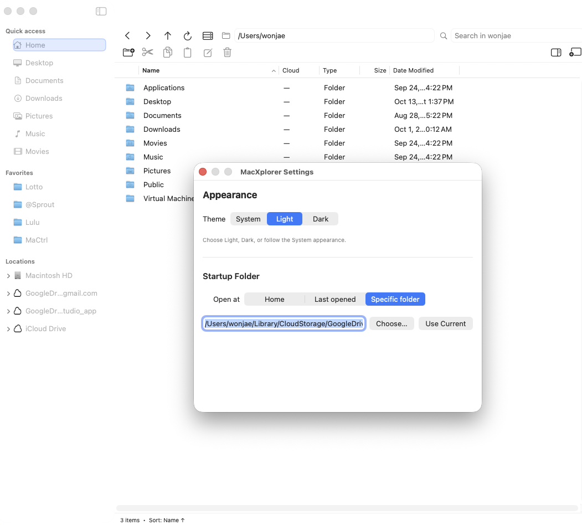Click the rightmost toolbar panel icon
The image size is (582, 525).
point(575,53)
